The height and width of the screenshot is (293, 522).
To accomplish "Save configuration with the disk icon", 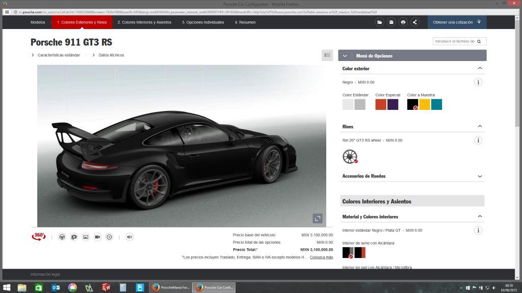I will pyautogui.click(x=391, y=22).
